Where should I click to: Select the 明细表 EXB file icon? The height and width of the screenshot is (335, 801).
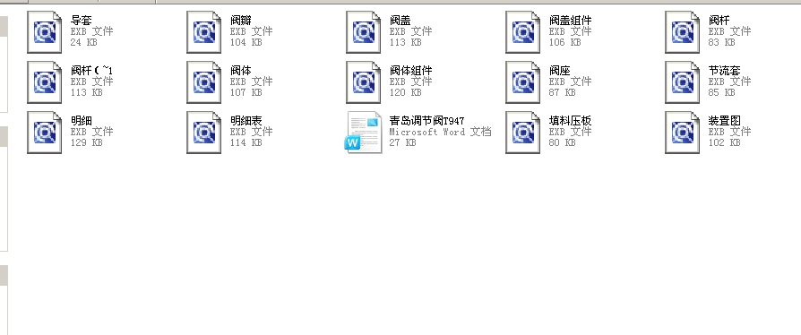203,133
